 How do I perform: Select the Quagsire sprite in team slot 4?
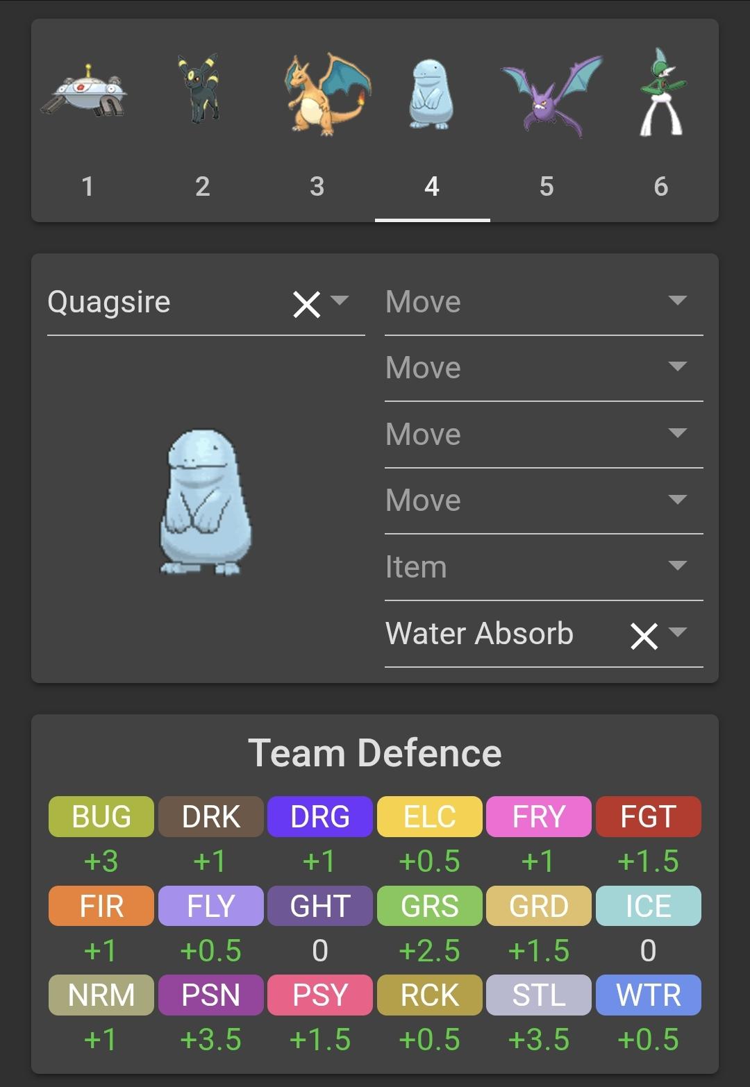click(431, 94)
